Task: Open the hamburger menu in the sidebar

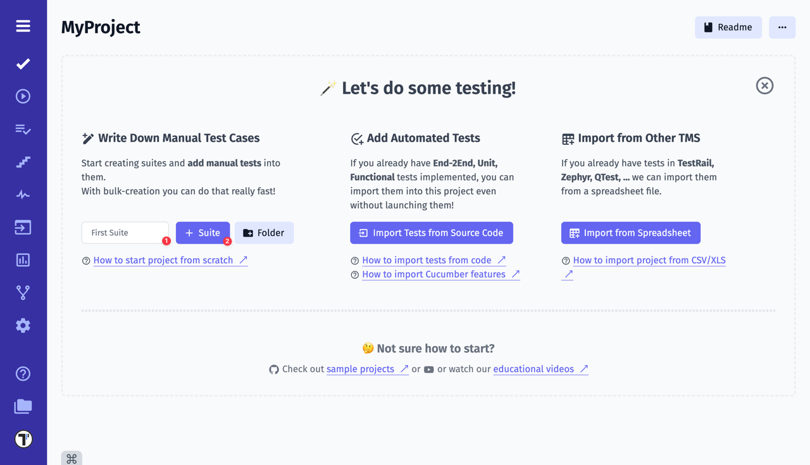Action: coord(23,26)
